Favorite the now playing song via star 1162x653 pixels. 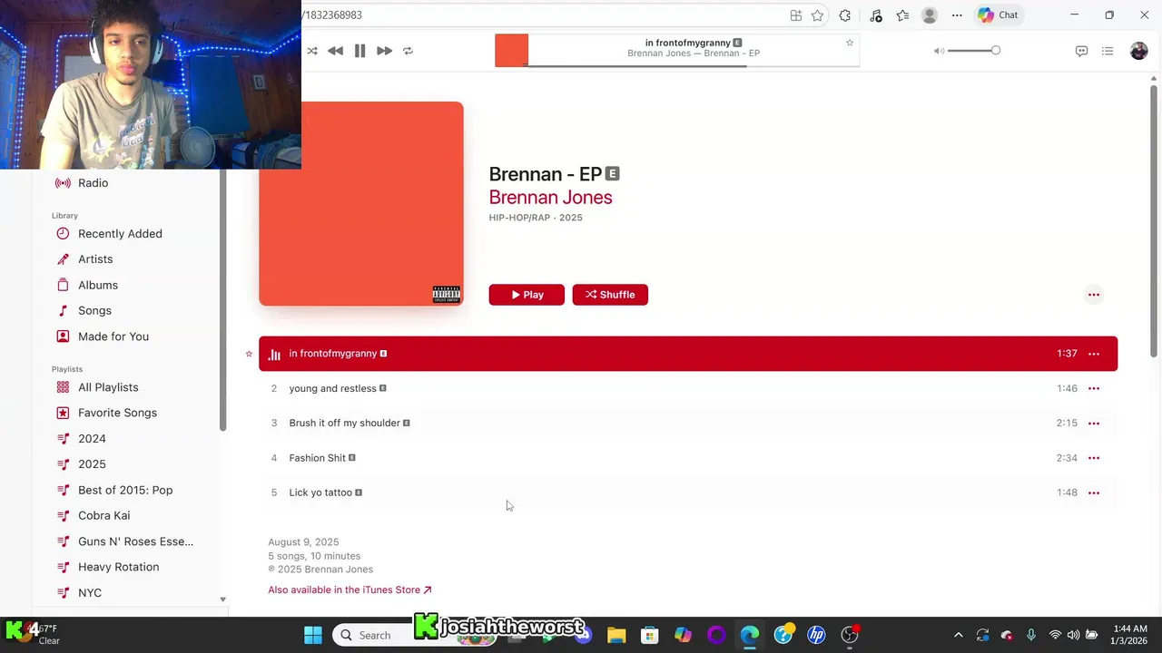coord(850,43)
